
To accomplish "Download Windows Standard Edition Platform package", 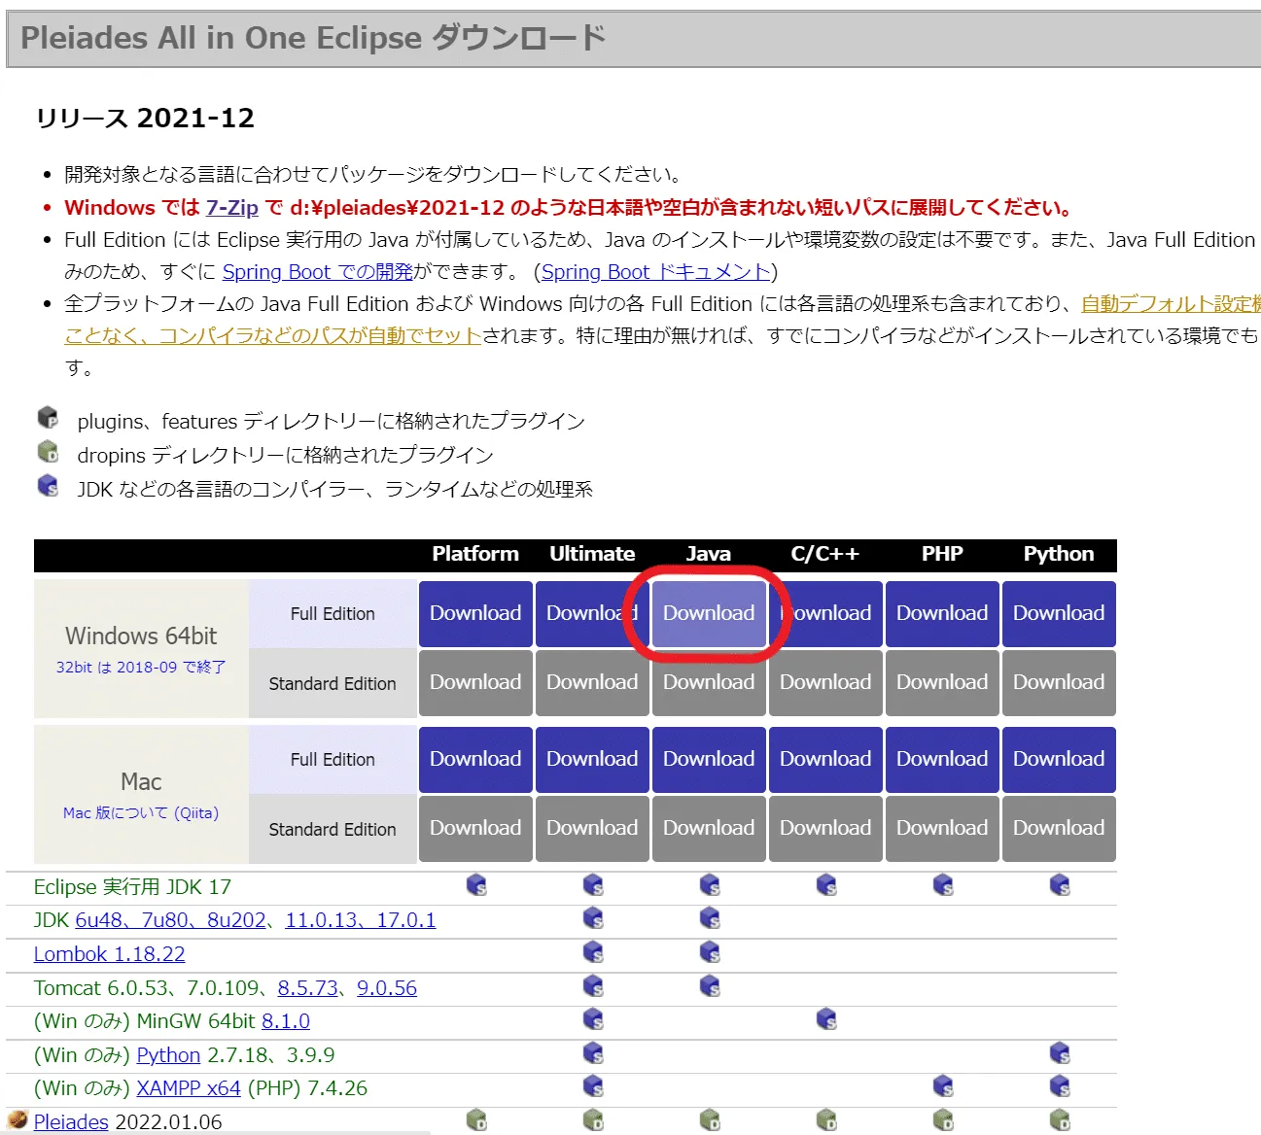I will point(475,682).
